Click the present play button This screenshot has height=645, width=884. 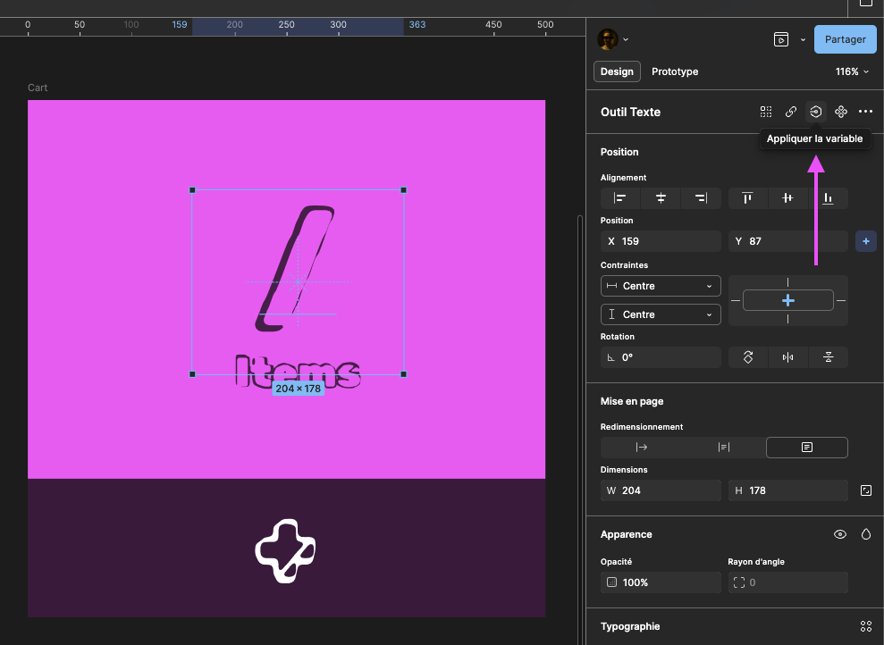[781, 39]
